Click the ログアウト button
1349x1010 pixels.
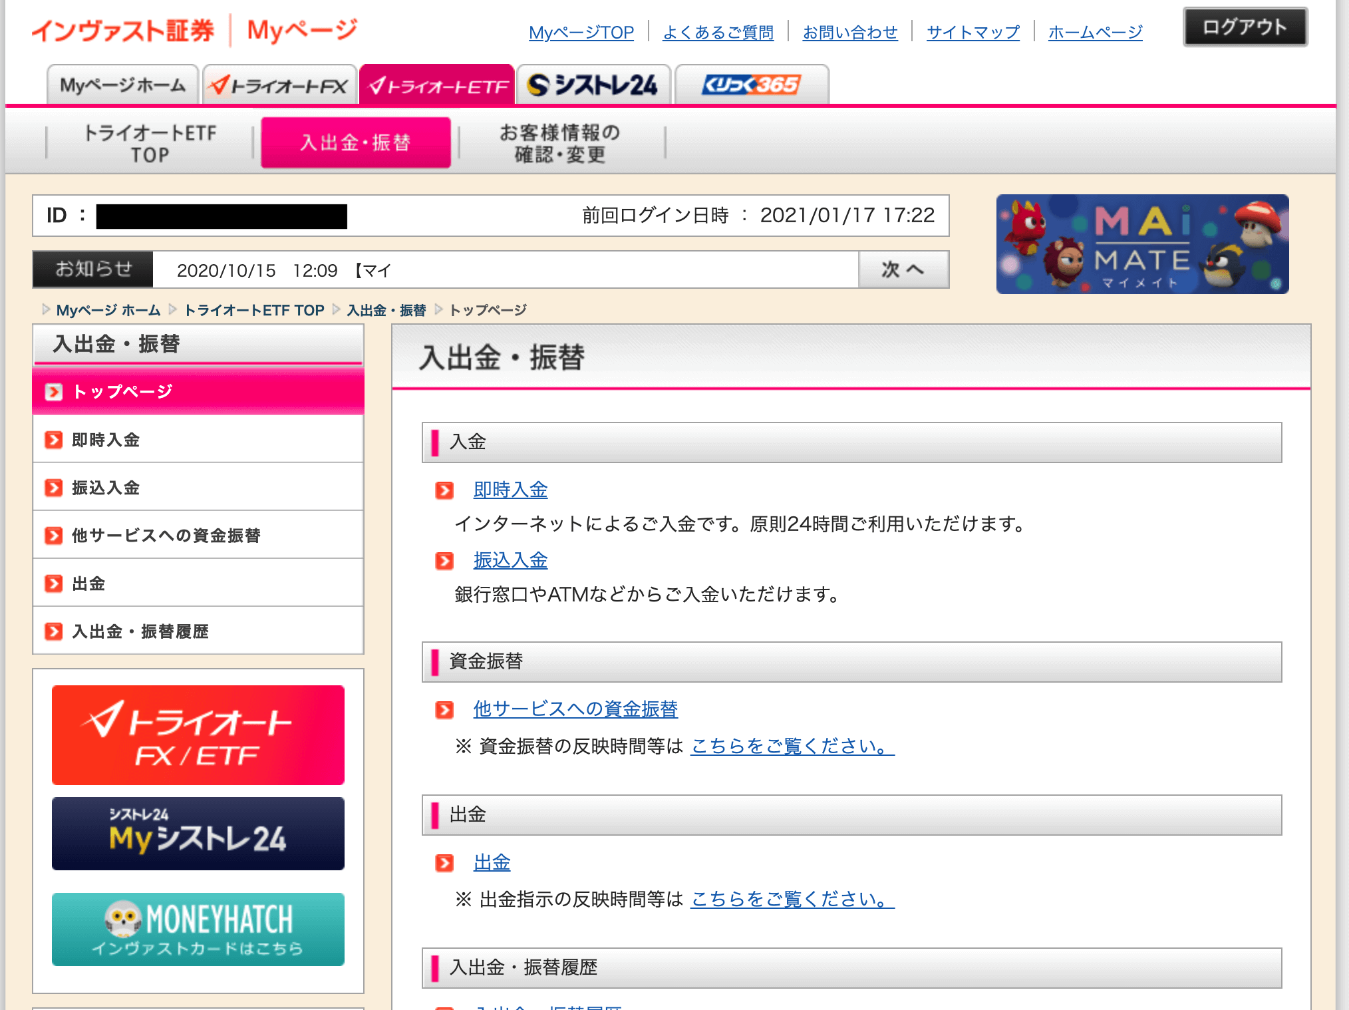[1245, 27]
